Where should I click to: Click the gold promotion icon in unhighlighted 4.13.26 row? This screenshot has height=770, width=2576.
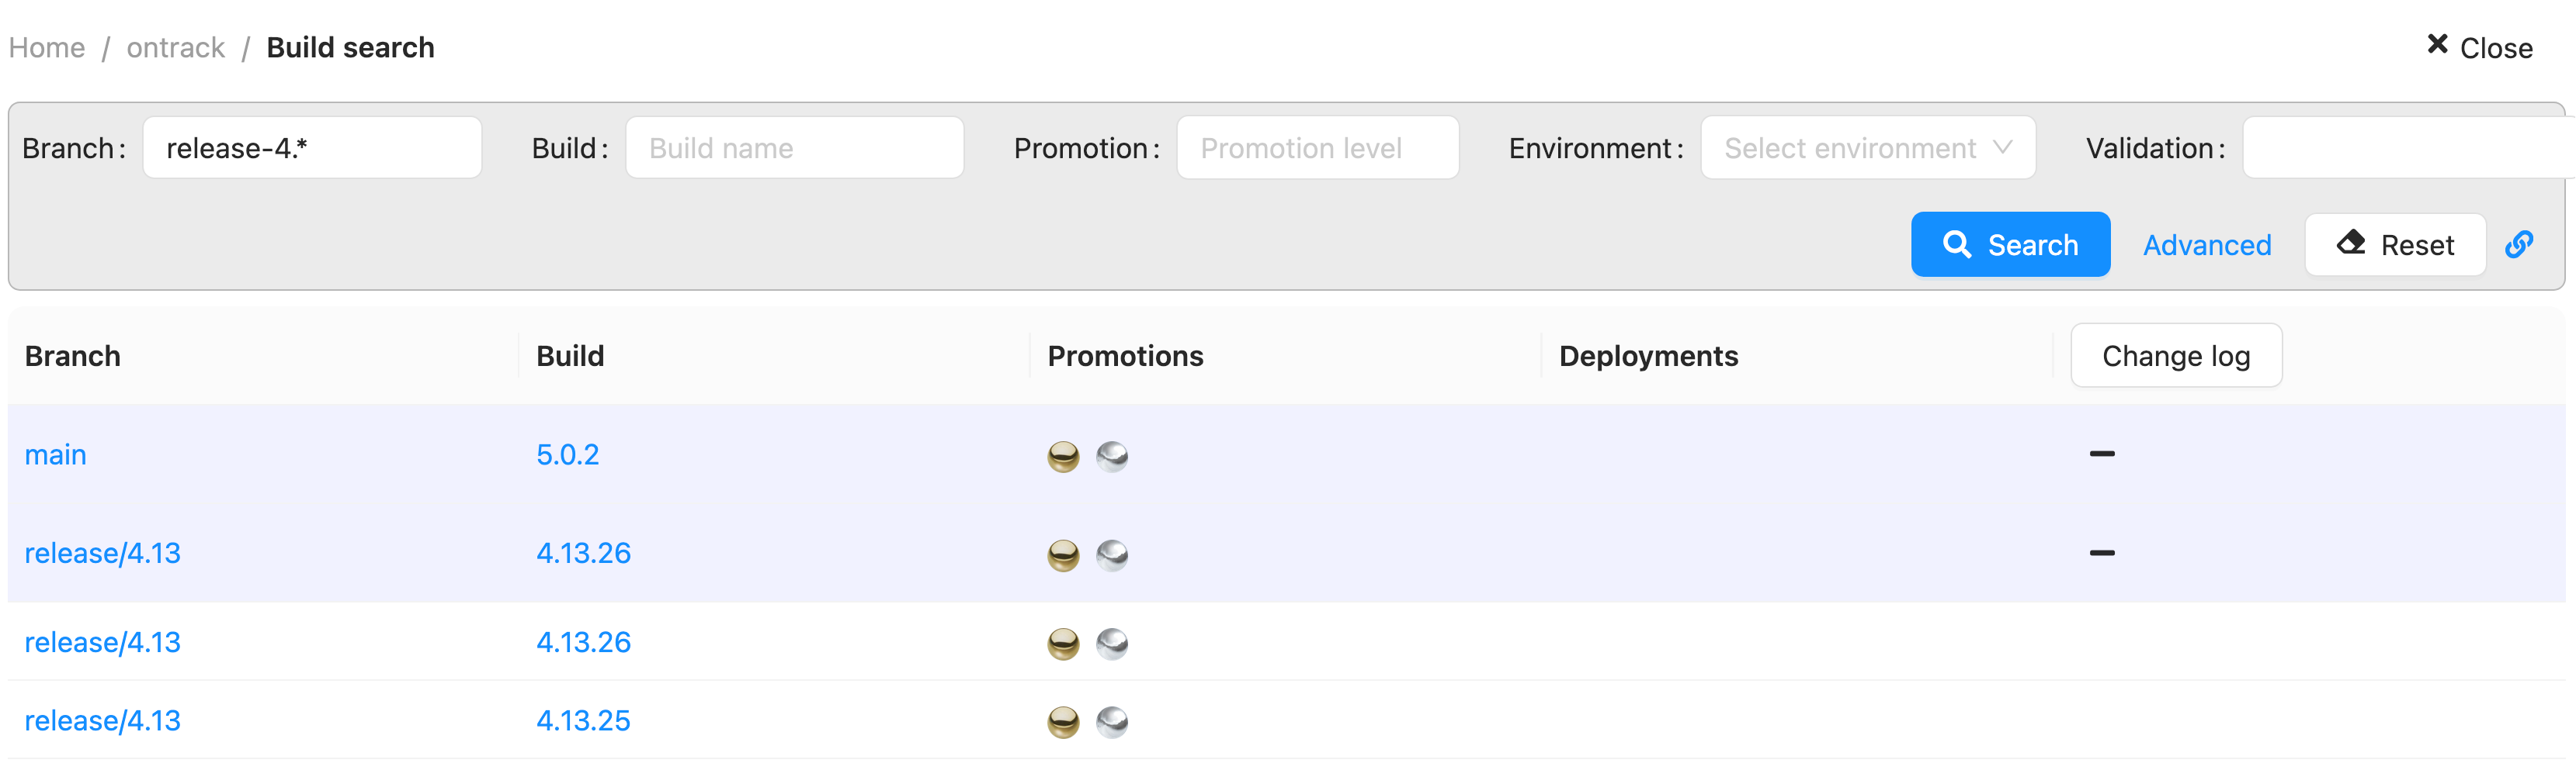click(1063, 644)
